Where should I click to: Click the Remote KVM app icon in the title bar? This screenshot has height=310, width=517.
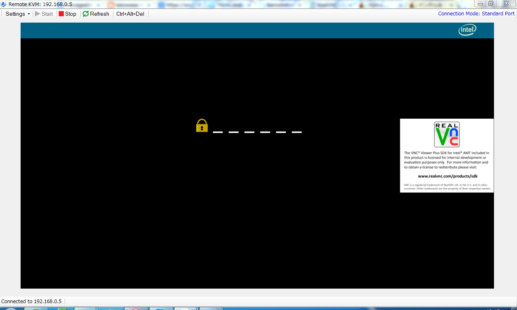pyautogui.click(x=4, y=4)
